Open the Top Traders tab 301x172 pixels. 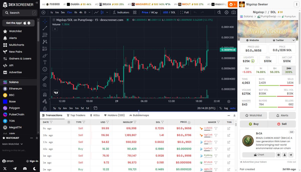(76, 115)
